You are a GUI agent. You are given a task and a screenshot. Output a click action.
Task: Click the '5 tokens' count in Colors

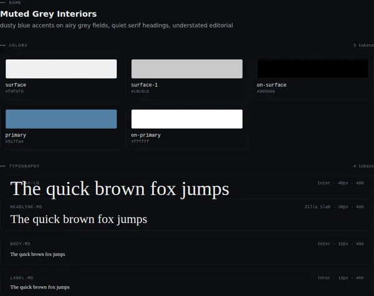363,45
